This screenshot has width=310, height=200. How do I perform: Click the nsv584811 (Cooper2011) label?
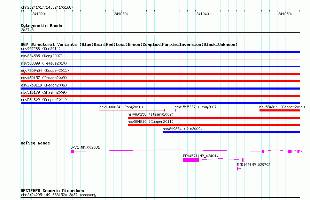pos(282,107)
